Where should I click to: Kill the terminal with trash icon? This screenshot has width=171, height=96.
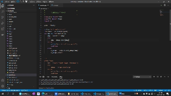tap(161, 77)
